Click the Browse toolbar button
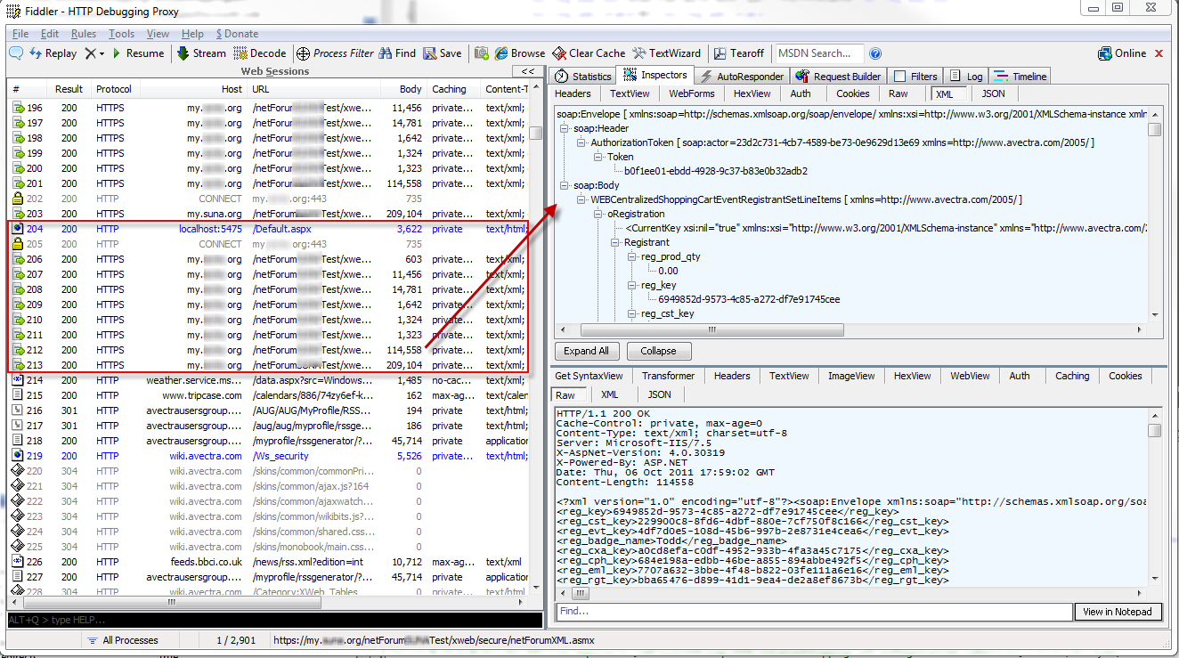1179x658 pixels. 520,53
